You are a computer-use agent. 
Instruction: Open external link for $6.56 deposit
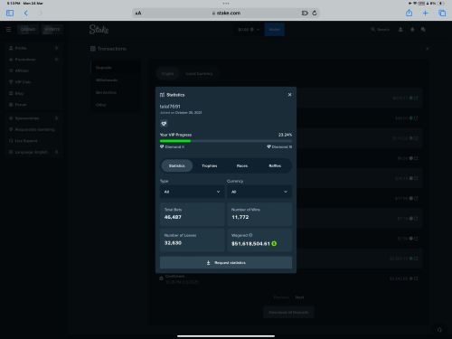click(x=416, y=158)
